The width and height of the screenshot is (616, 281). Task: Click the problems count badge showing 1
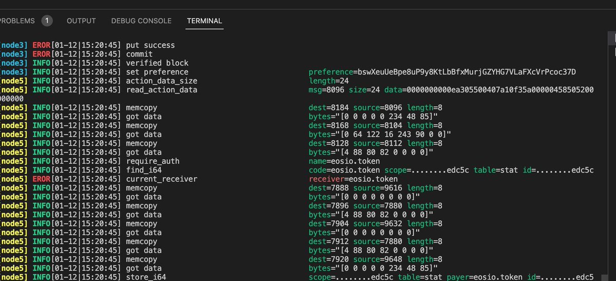[47, 21]
